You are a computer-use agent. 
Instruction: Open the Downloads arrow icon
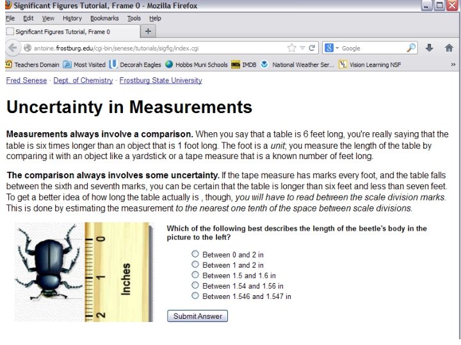pyautogui.click(x=429, y=48)
